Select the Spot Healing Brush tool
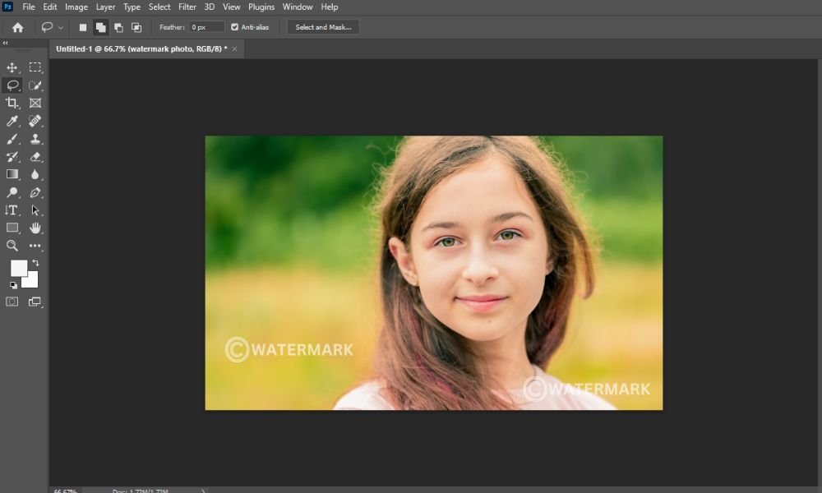 (x=35, y=121)
